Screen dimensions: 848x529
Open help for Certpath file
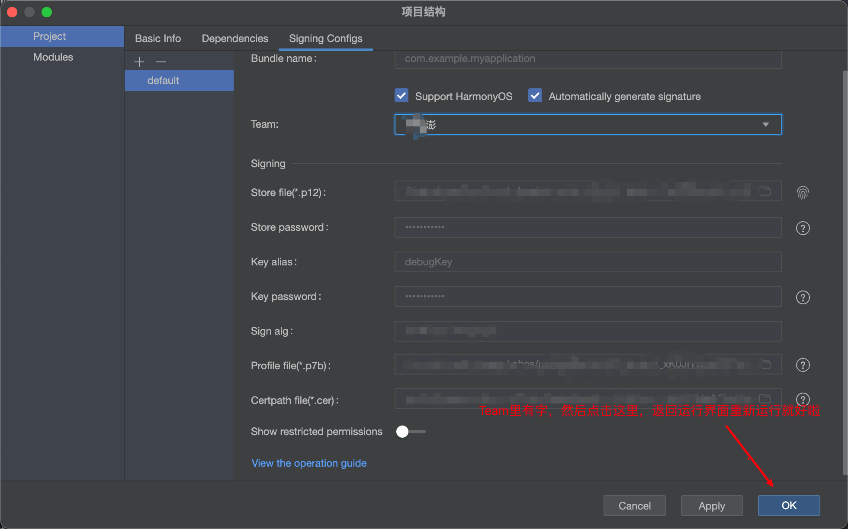[x=803, y=400]
